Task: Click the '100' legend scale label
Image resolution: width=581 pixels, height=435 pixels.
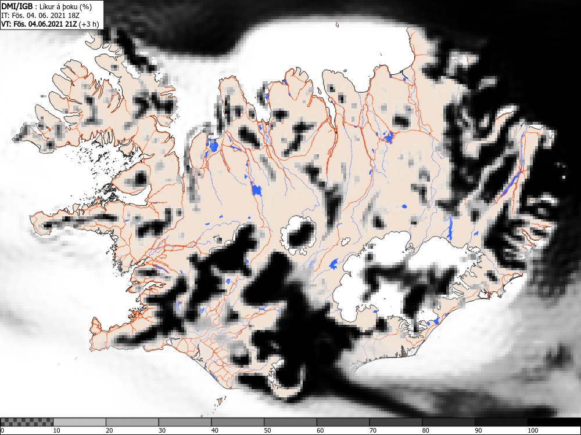Action: coord(532,430)
